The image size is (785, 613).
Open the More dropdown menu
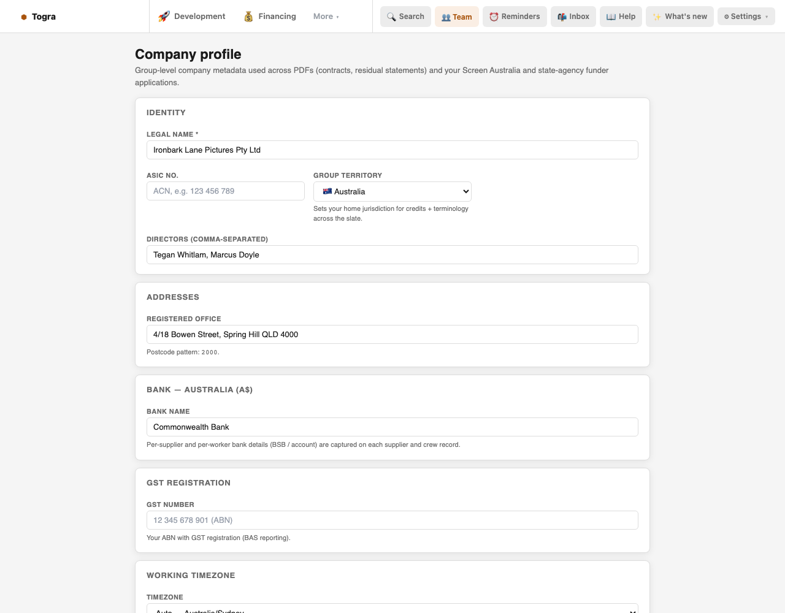click(326, 17)
